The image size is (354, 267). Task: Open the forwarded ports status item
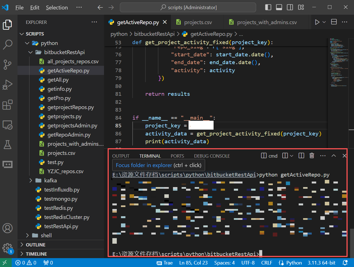coord(48,263)
